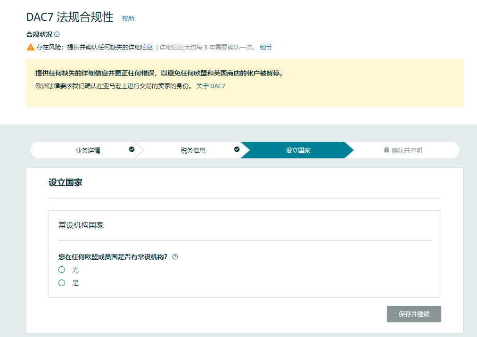Choose the 是 radio button

point(62,283)
